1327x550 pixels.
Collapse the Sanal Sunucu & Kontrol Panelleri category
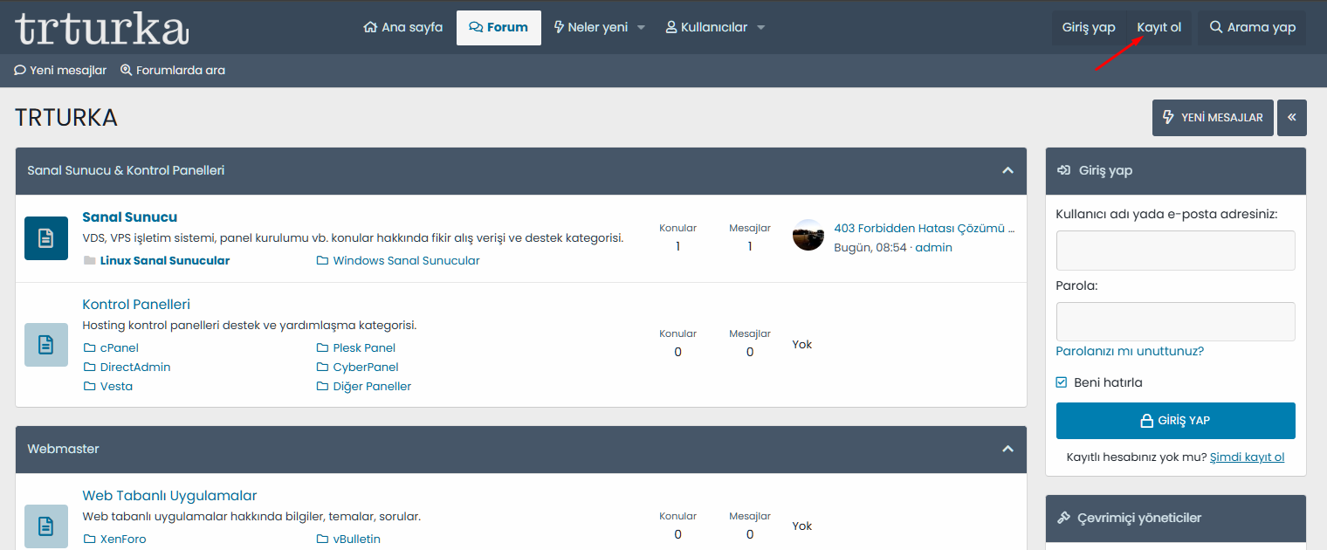coord(1007,171)
